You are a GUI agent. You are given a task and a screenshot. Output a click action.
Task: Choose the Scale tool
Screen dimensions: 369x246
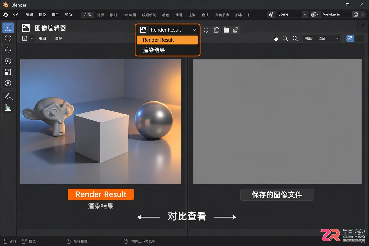pyautogui.click(x=8, y=72)
